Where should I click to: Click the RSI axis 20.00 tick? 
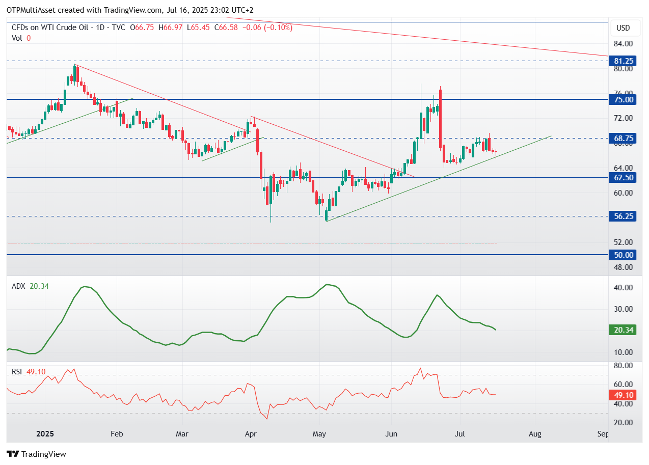(623, 423)
